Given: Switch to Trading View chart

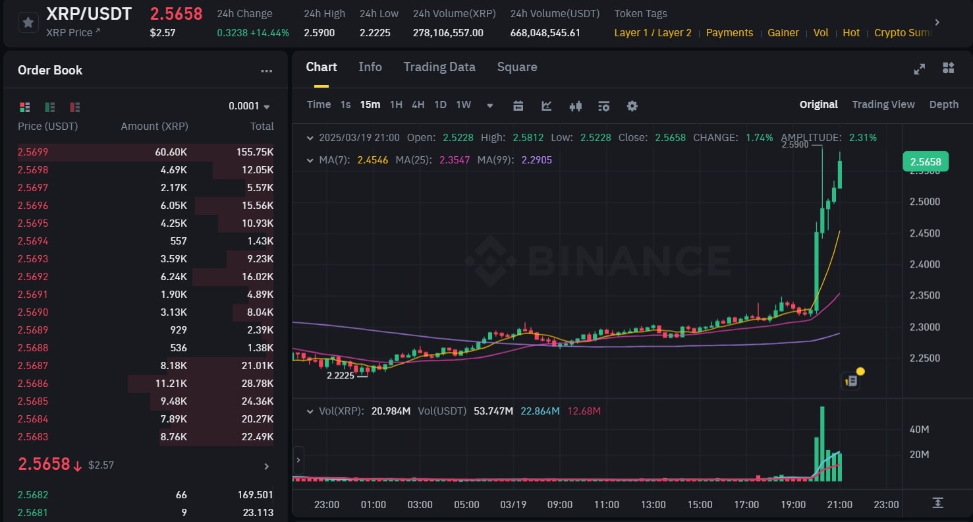Looking at the screenshot, I should [883, 105].
